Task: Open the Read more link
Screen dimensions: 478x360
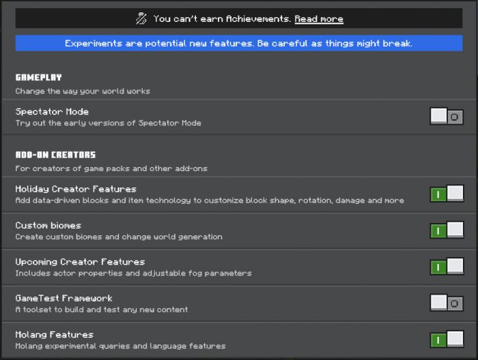Action: pos(319,19)
